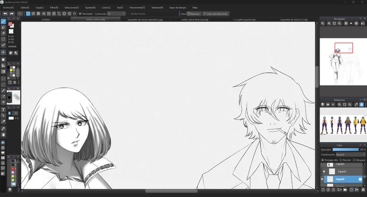The height and width of the screenshot is (197, 367).
Task: Enable the radial snap
Action: (49, 14)
